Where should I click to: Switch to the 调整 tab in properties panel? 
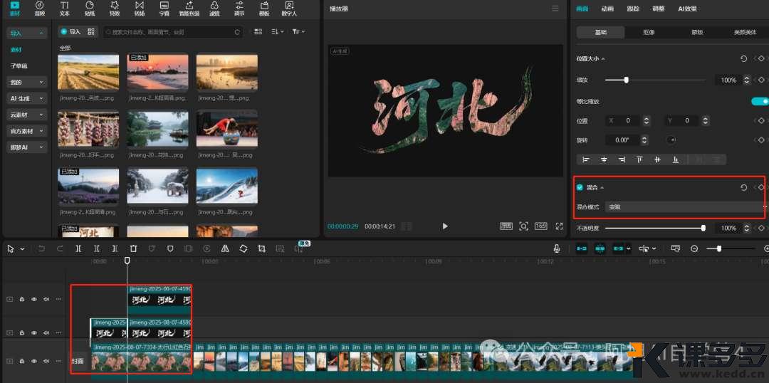(659, 9)
